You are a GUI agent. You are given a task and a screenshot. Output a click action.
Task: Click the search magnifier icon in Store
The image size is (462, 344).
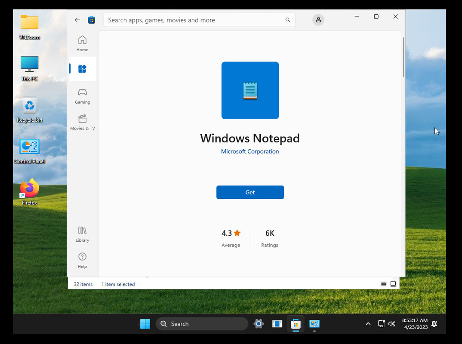point(288,20)
